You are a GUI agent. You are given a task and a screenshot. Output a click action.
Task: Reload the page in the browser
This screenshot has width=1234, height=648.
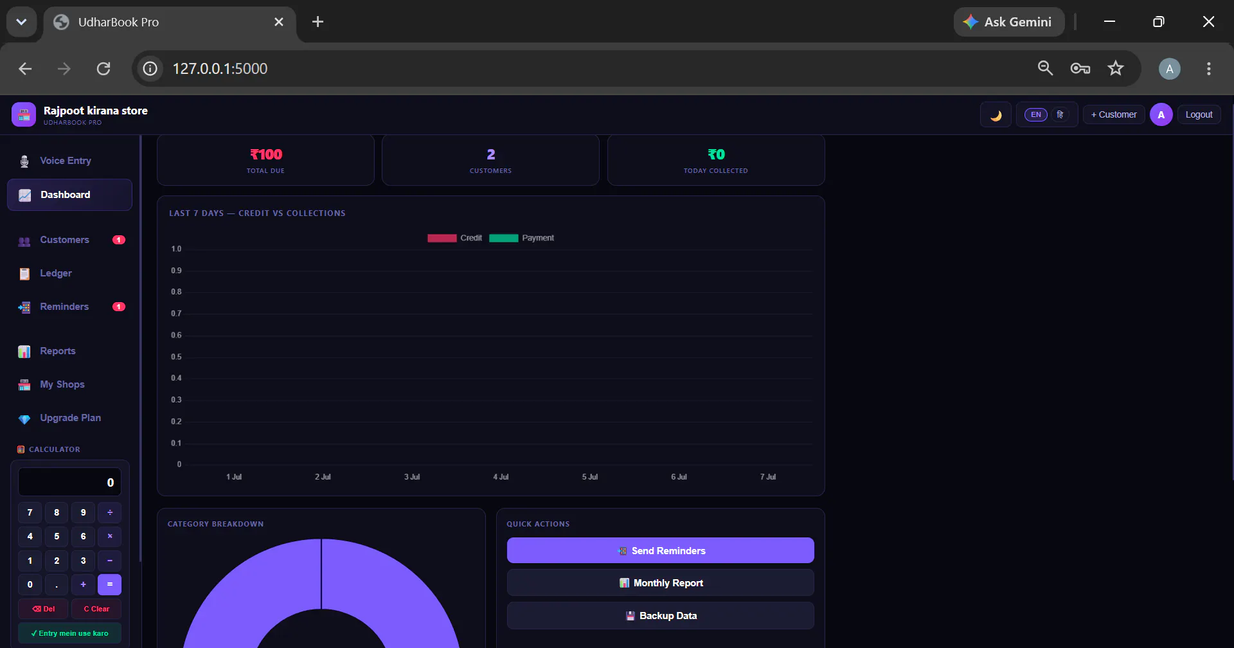(103, 68)
